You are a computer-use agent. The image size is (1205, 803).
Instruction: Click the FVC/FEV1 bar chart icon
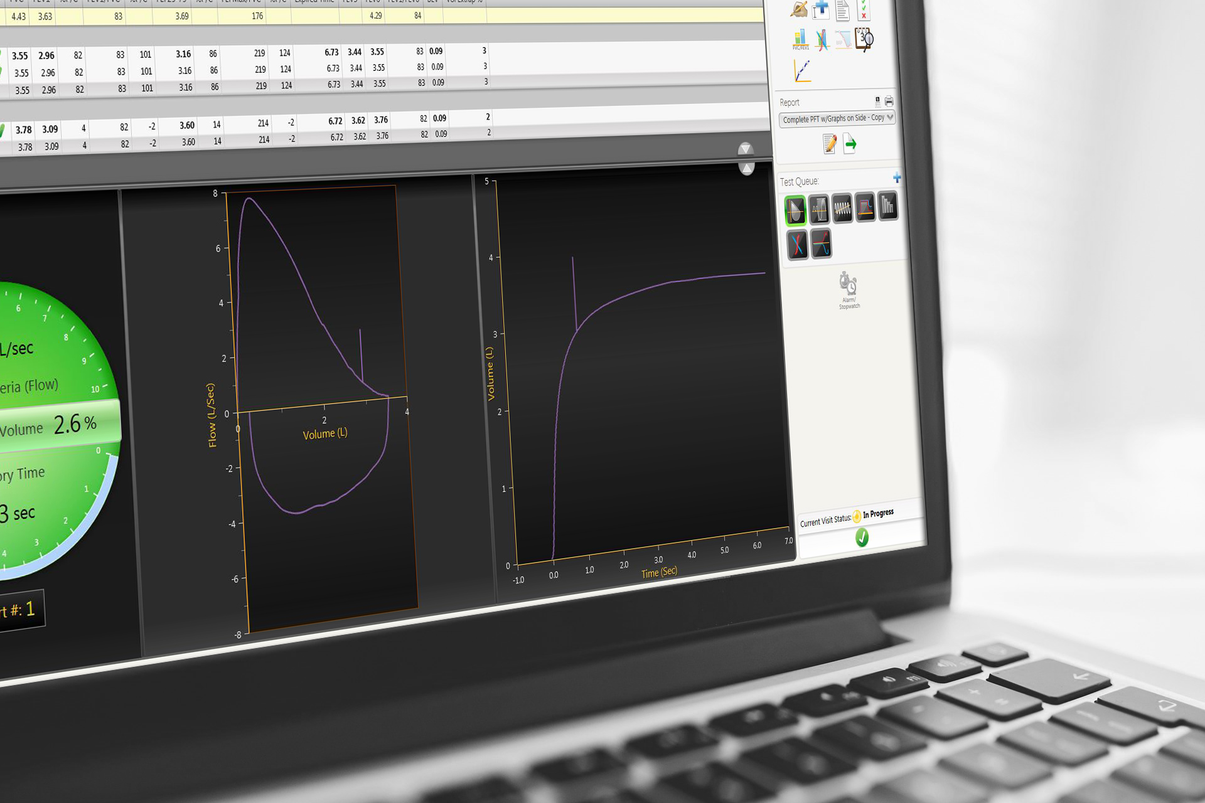(800, 40)
